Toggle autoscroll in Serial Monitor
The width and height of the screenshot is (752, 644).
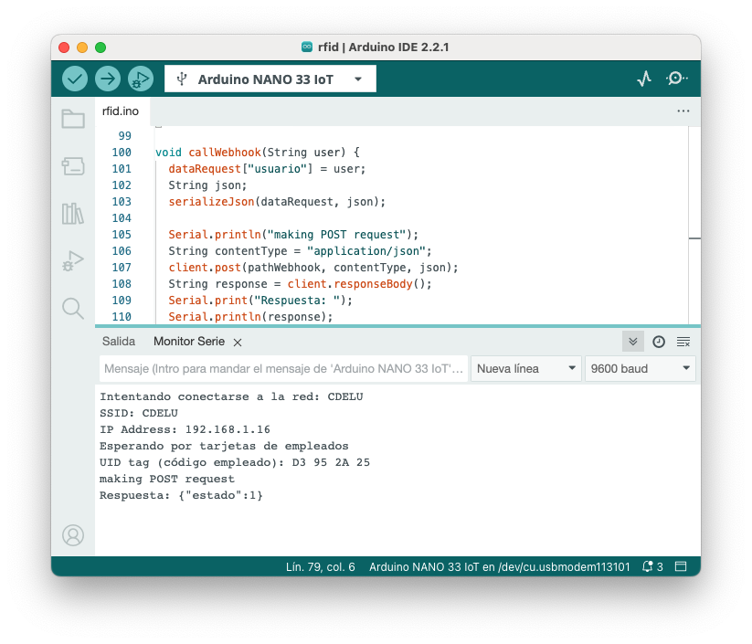(633, 342)
